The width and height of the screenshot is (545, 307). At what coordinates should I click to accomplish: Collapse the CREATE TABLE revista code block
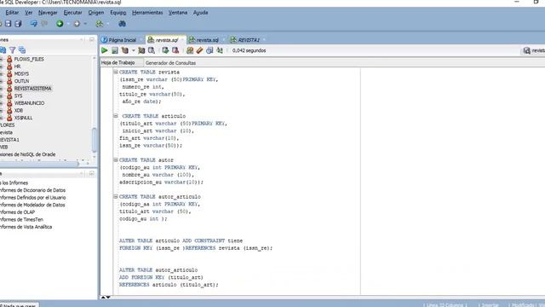pos(116,72)
